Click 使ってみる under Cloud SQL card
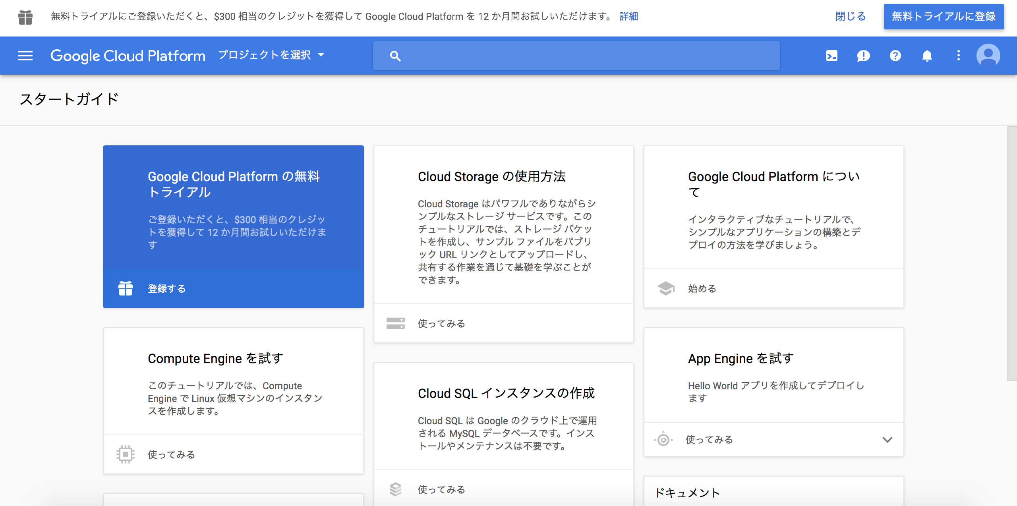This screenshot has height=506, width=1017. tap(441, 490)
